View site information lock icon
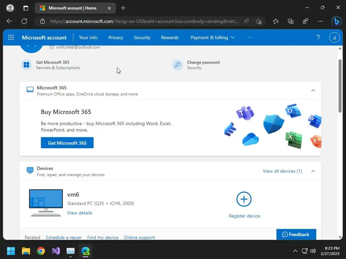This screenshot has height=259, width=346. coord(43,21)
